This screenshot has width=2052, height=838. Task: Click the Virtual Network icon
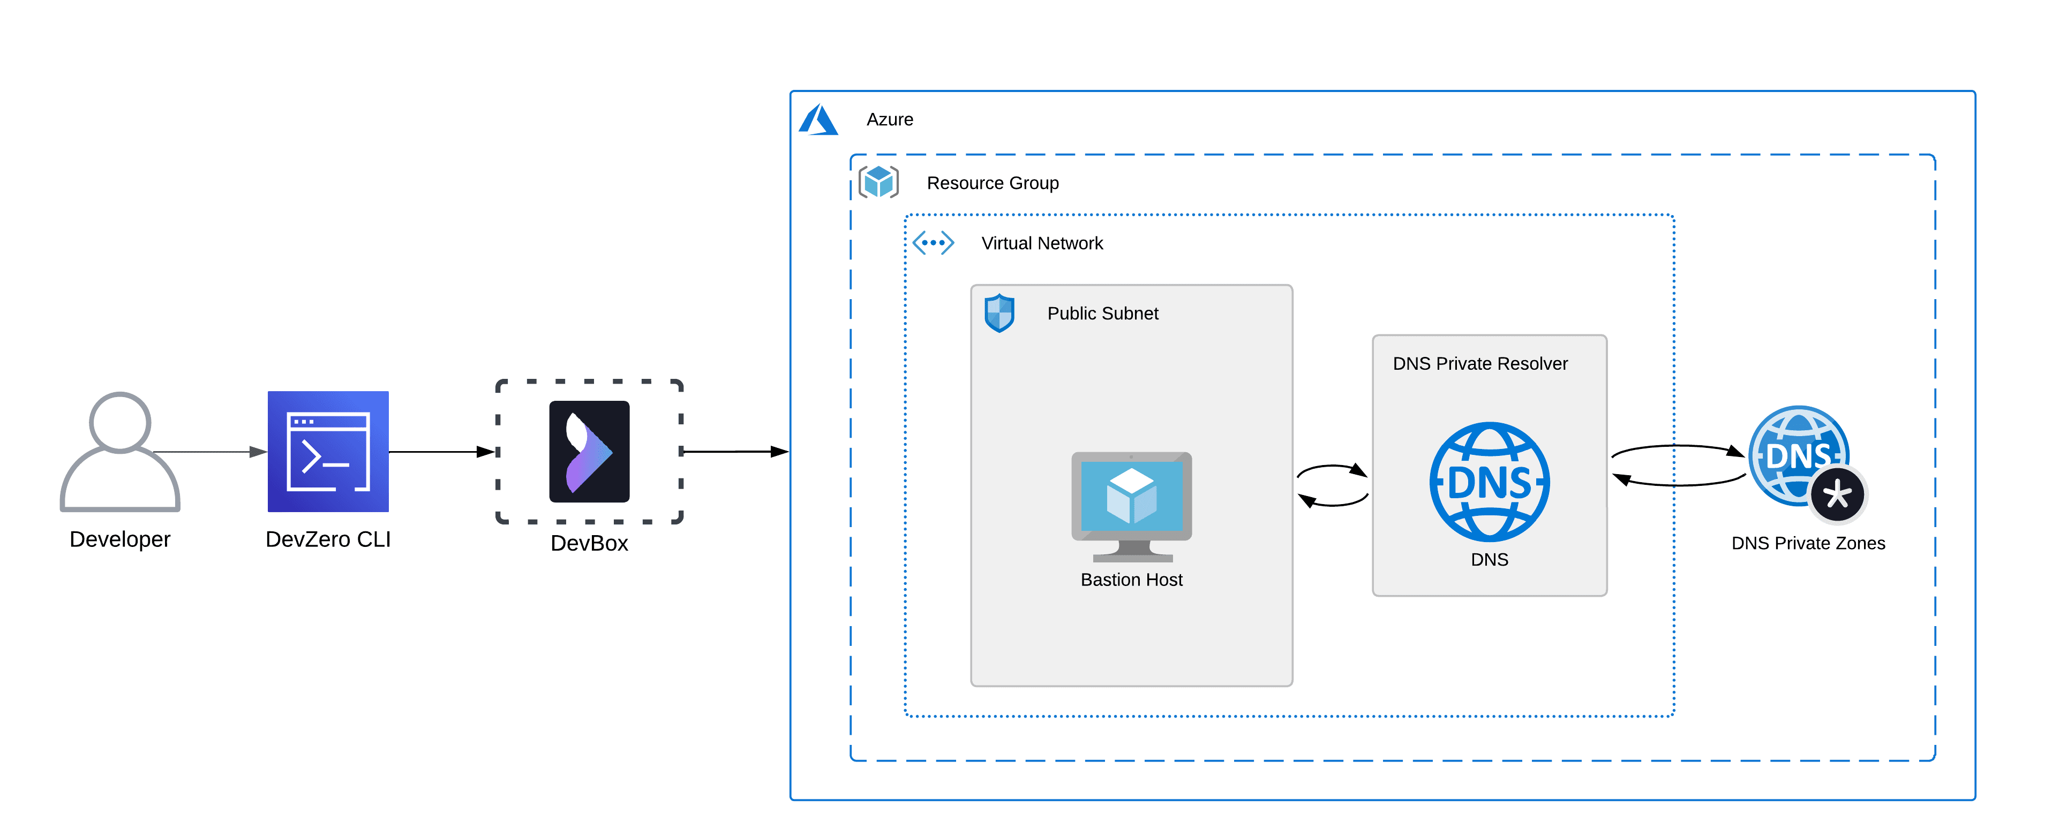click(x=934, y=242)
